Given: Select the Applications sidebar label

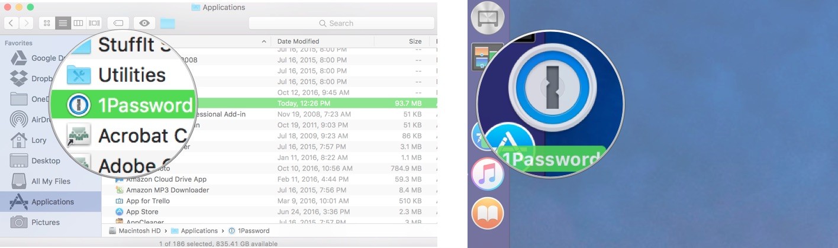Looking at the screenshot, I should tap(53, 201).
